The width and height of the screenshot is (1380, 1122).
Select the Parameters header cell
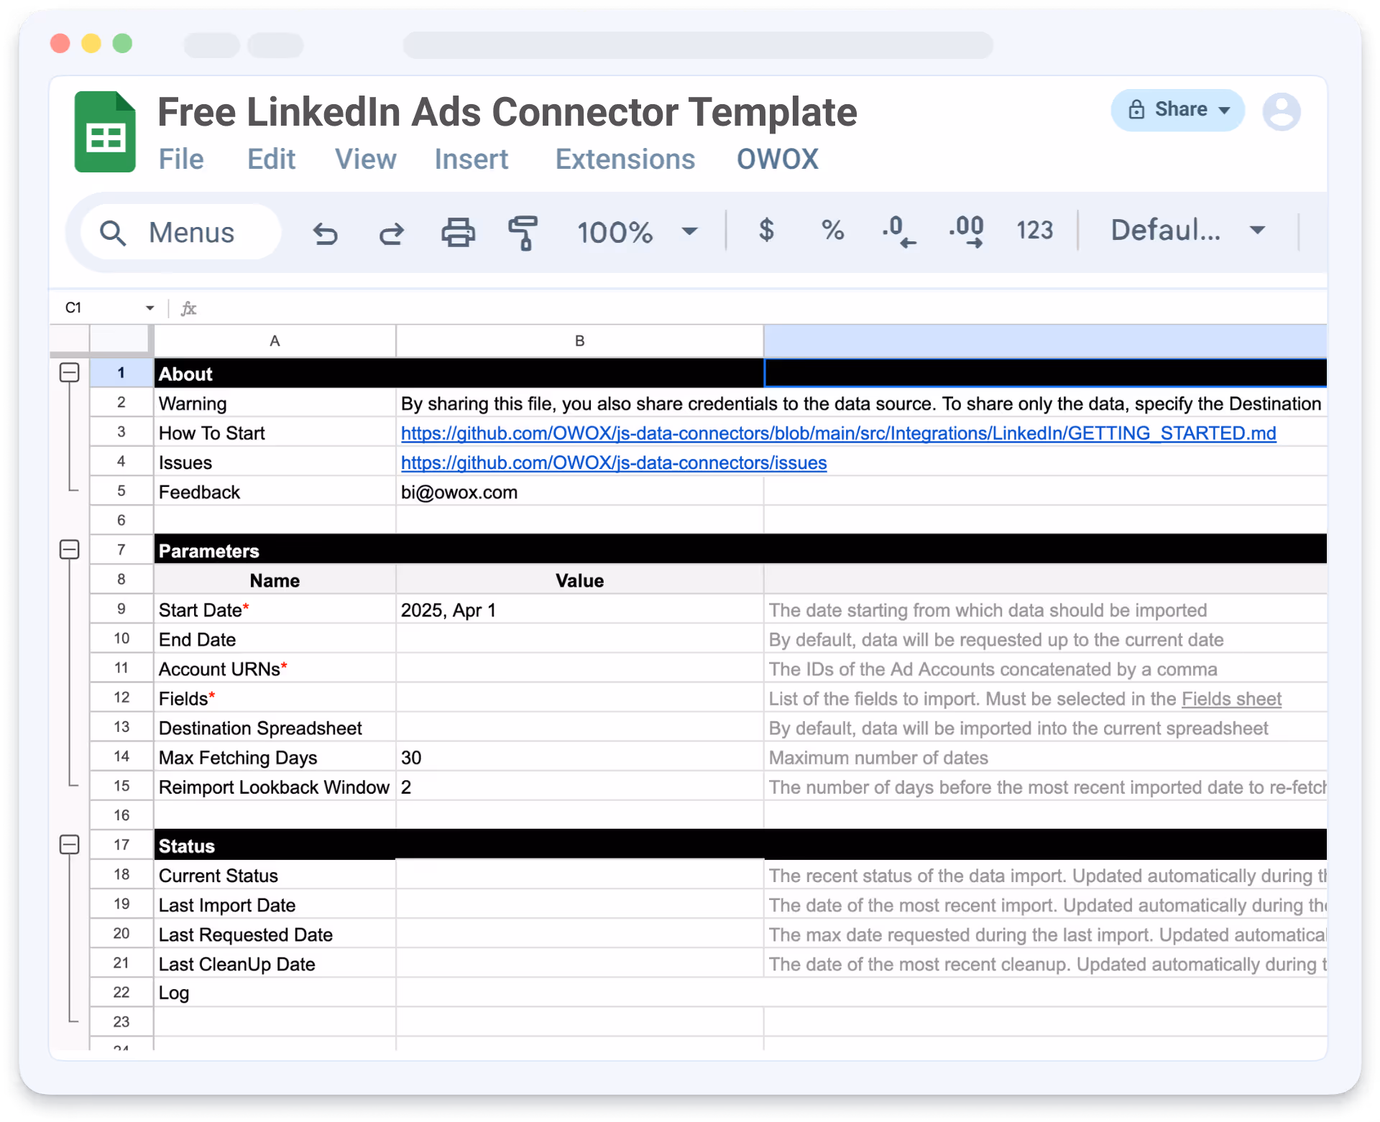click(275, 550)
